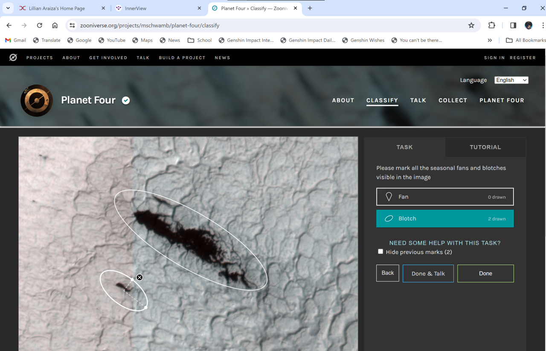Open the YouTube bookmark

(112, 40)
